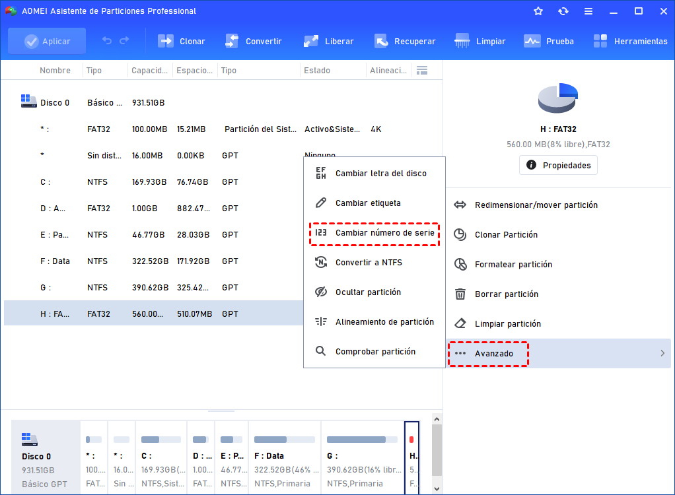Click disk map scrollbar down arrow
Image resolution: width=675 pixels, height=495 pixels.
(x=437, y=488)
